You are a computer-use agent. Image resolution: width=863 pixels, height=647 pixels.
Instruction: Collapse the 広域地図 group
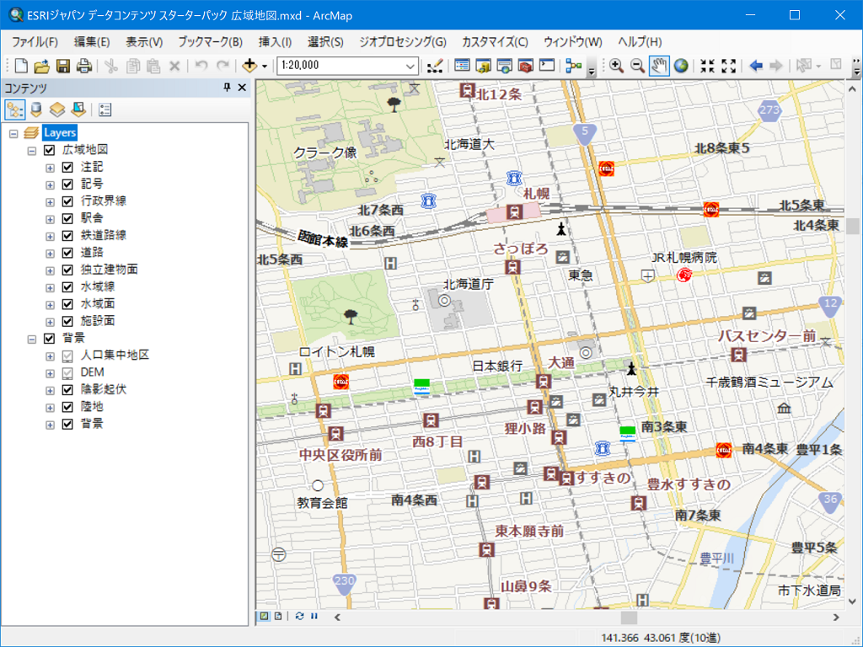pyautogui.click(x=32, y=150)
